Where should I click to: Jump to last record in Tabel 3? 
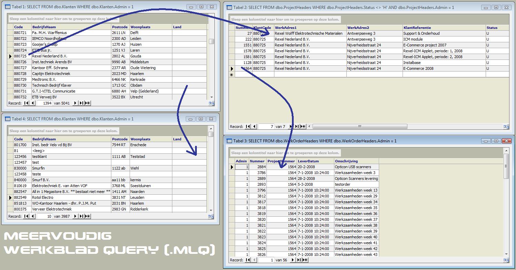299,260
